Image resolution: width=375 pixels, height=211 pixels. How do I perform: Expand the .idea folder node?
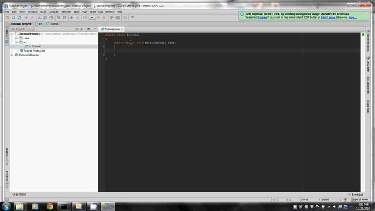coord(16,38)
